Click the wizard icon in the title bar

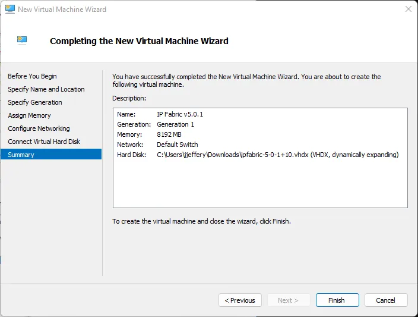(10, 10)
